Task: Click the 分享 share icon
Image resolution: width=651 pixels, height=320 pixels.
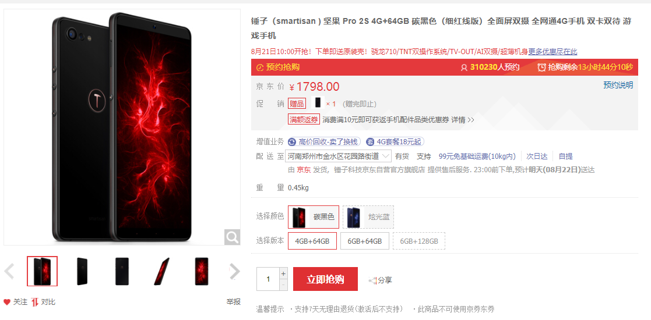Action: tap(372, 280)
